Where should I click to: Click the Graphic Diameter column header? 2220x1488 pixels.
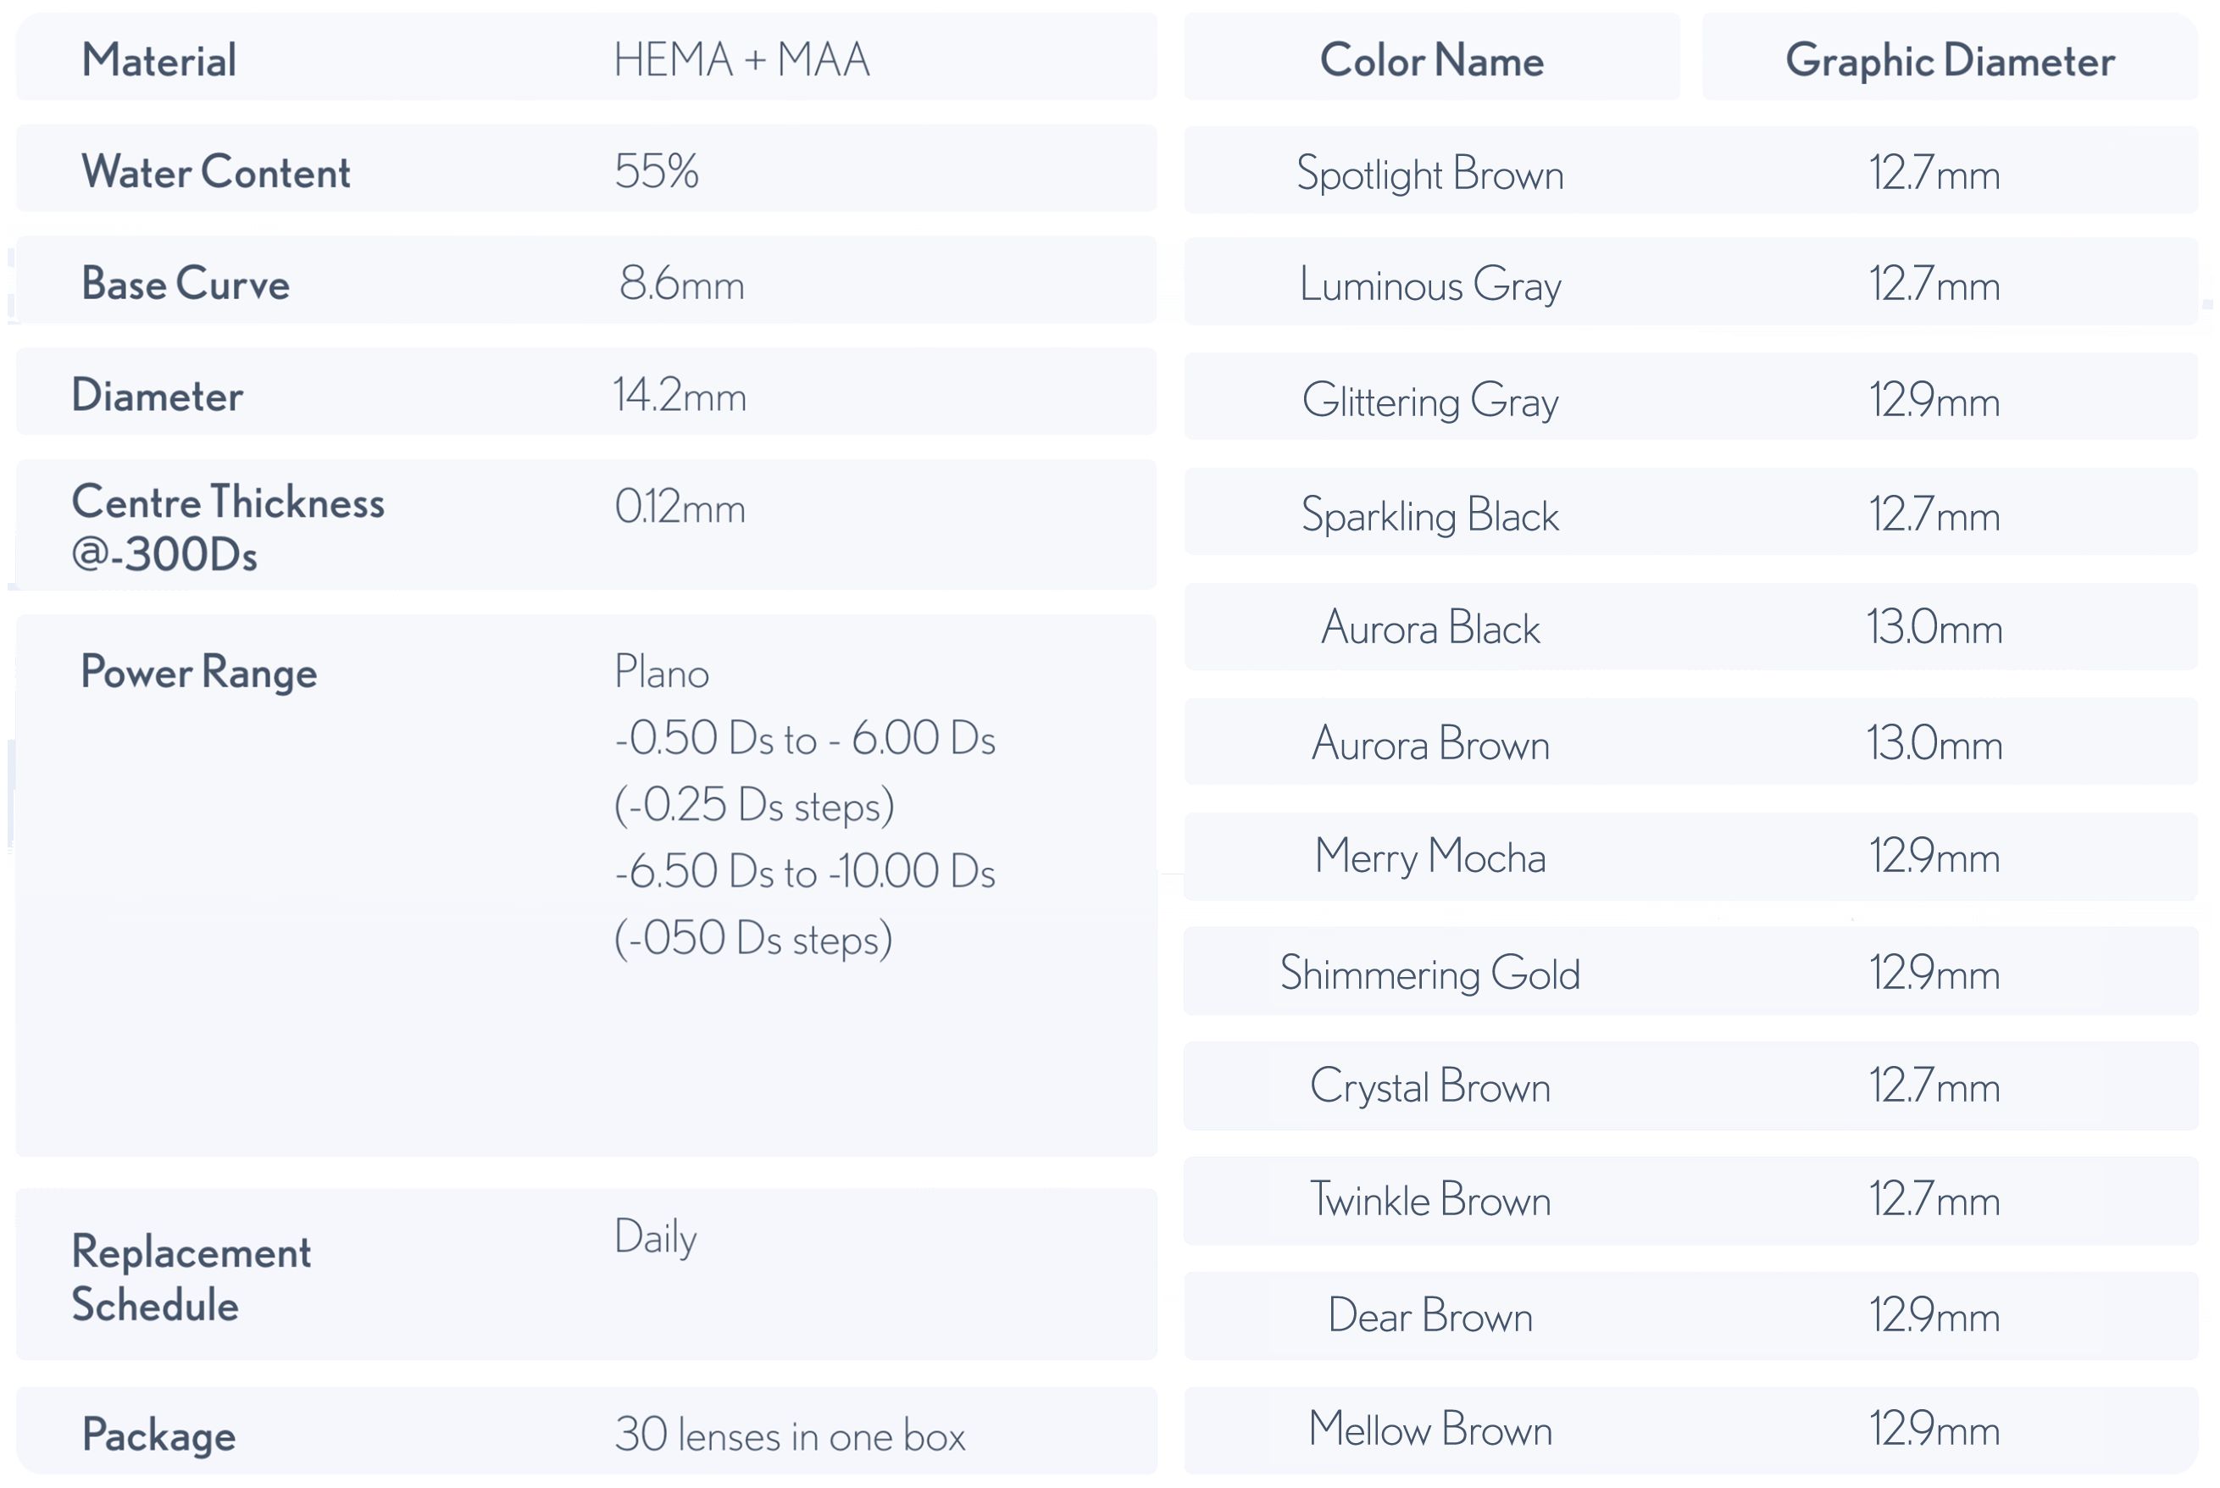[1950, 61]
